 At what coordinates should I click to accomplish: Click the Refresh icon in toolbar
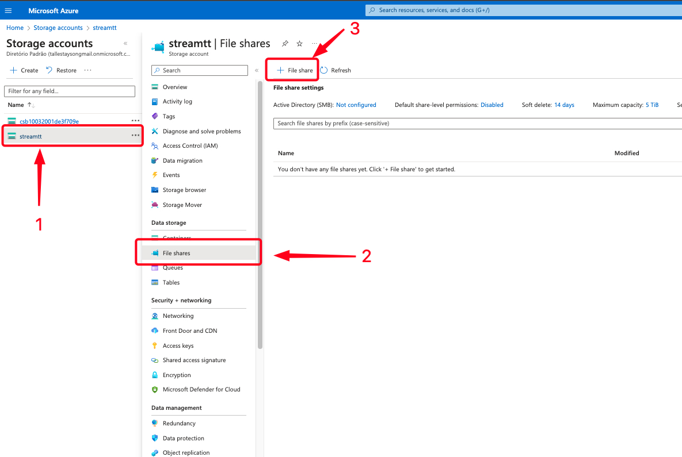pos(324,70)
